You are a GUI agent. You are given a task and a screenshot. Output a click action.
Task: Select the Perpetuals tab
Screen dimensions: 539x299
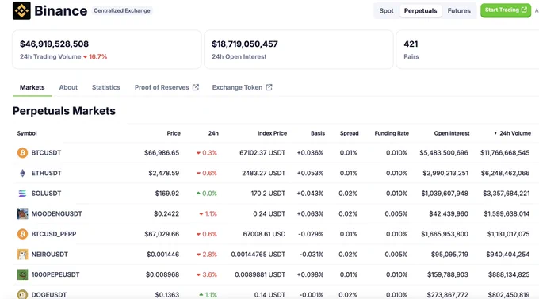(x=420, y=10)
